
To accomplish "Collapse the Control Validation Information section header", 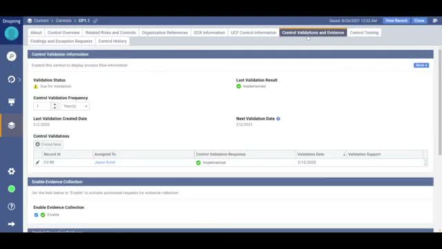I will (x=230, y=54).
